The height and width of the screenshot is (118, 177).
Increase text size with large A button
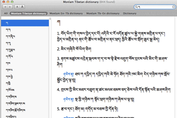[x=22, y=7]
